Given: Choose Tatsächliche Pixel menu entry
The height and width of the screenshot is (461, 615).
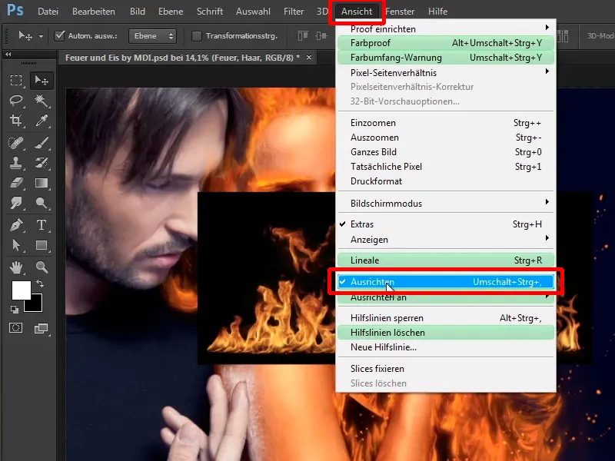Looking at the screenshot, I should [x=446, y=167].
